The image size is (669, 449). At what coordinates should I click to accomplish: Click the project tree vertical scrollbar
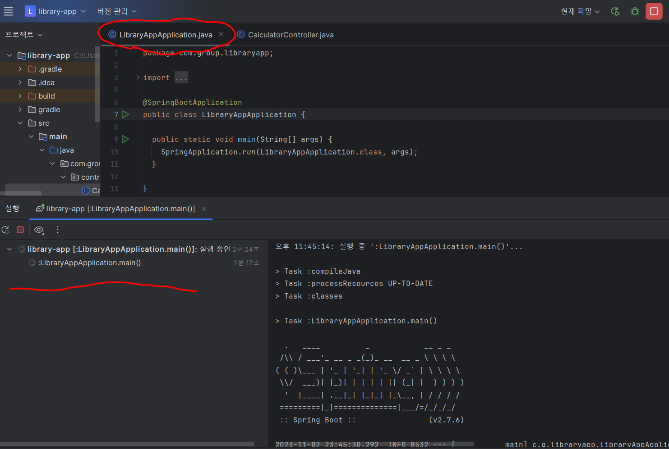pos(97,84)
